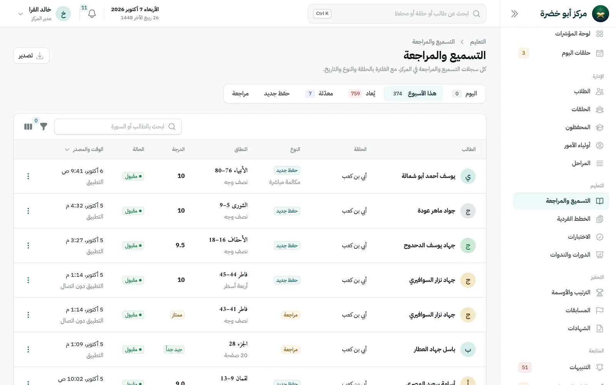
Task: Select the اليوم tab
Action: pyautogui.click(x=464, y=94)
